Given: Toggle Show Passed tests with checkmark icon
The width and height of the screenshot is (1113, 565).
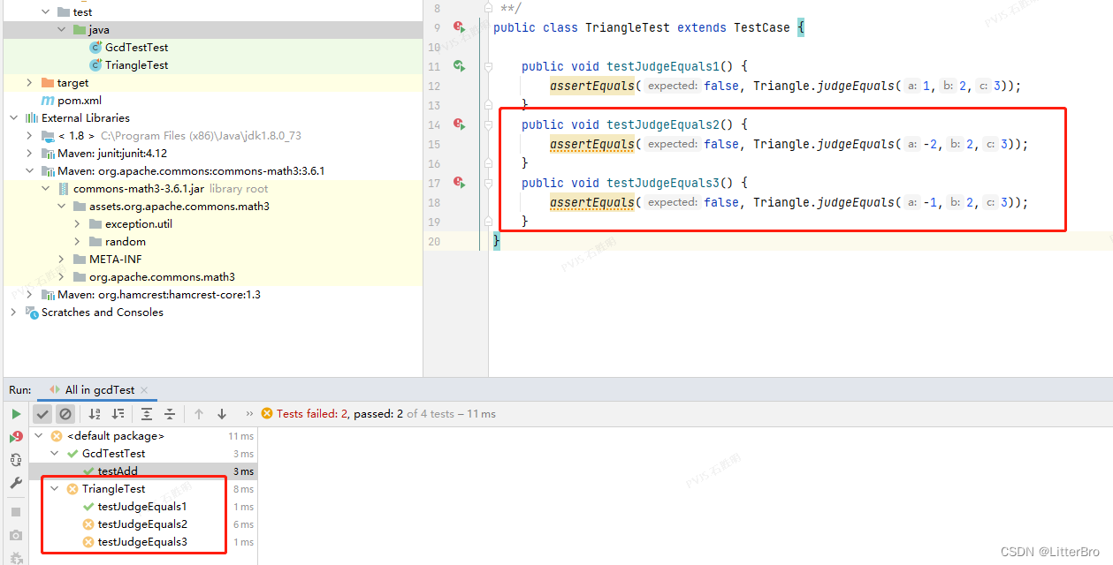Looking at the screenshot, I should click(x=42, y=413).
